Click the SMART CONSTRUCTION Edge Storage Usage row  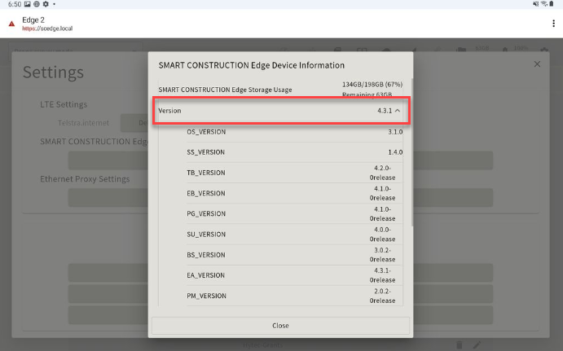pyautogui.click(x=280, y=90)
